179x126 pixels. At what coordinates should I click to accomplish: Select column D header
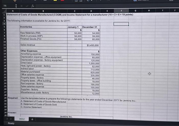coord(91,11)
